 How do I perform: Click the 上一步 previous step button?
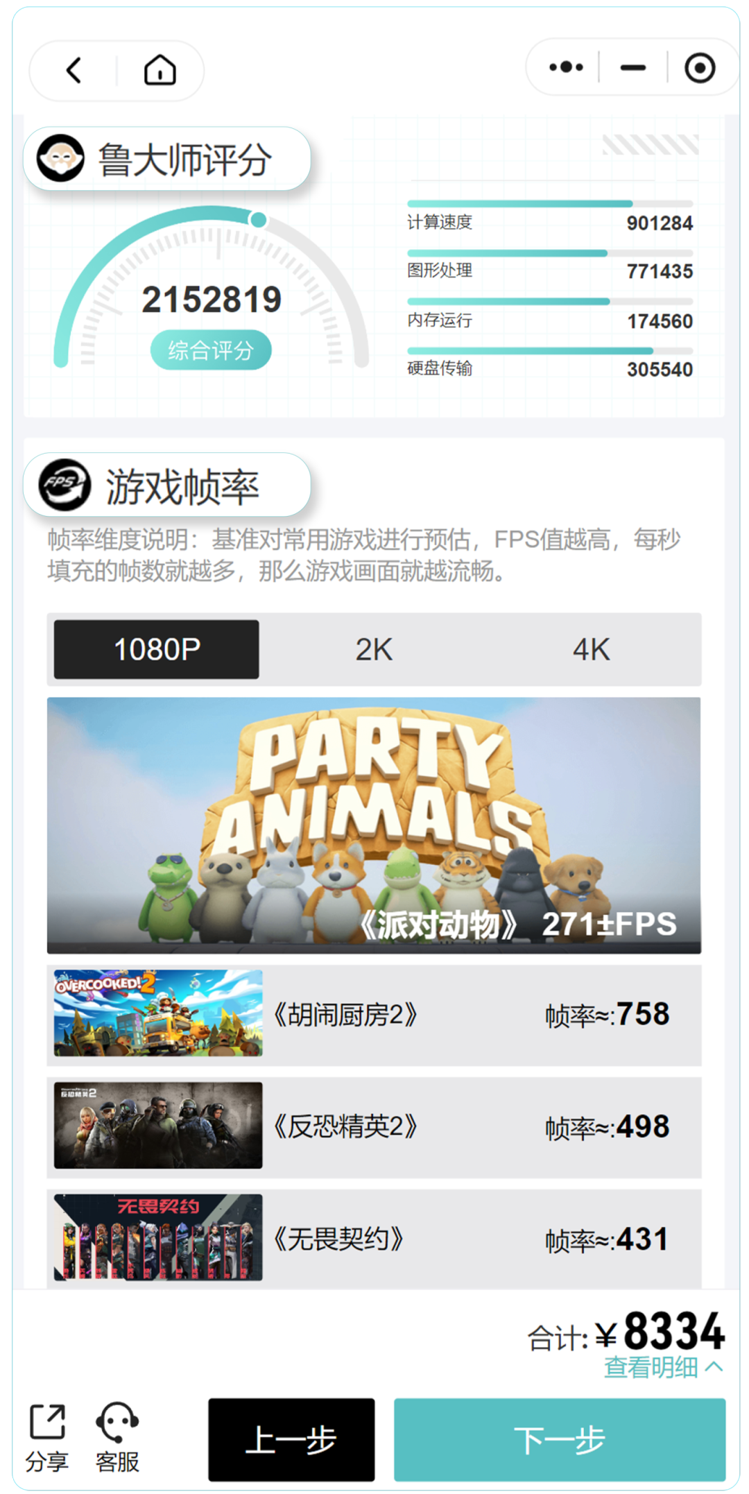pyautogui.click(x=291, y=1440)
